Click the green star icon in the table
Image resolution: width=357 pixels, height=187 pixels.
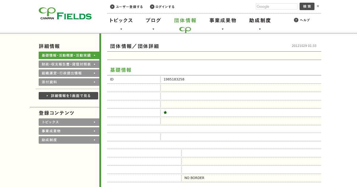pyautogui.click(x=165, y=112)
